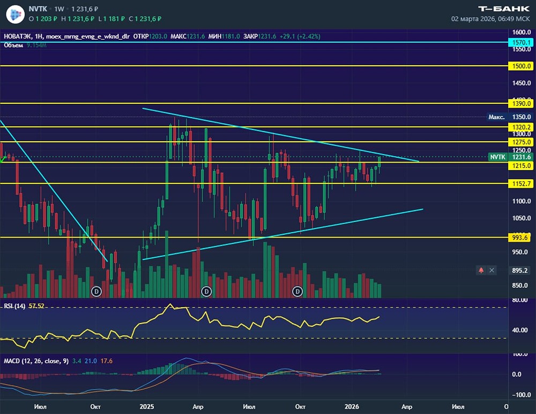Open dividend marker D near April 2025
This screenshot has height=414, width=536.
[x=206, y=292]
